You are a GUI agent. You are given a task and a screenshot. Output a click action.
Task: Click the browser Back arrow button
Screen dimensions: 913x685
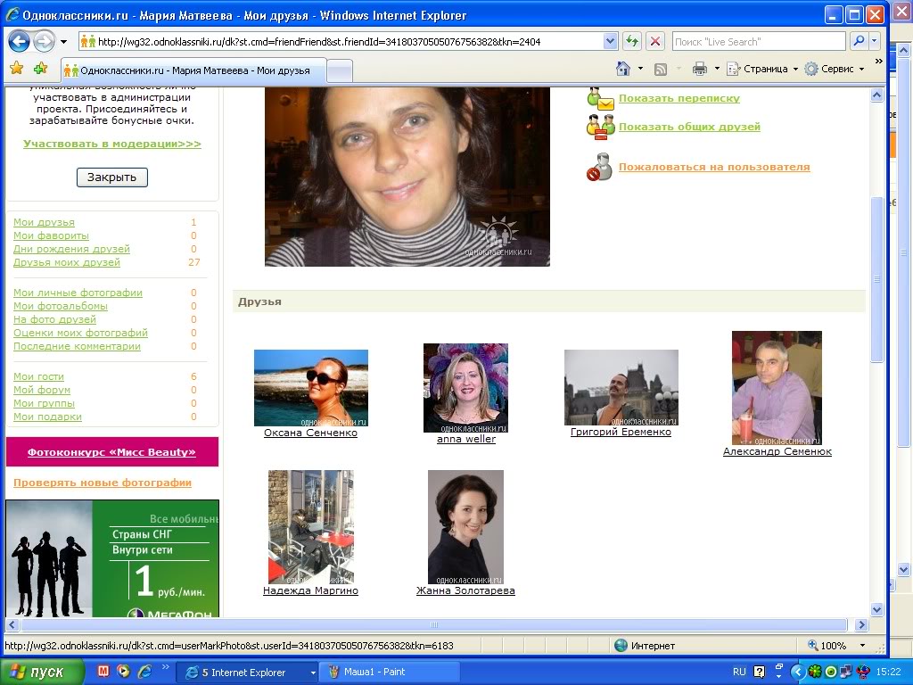pos(20,41)
